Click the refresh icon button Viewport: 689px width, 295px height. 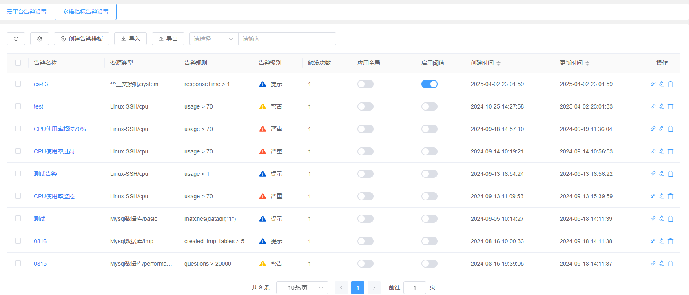pyautogui.click(x=16, y=39)
